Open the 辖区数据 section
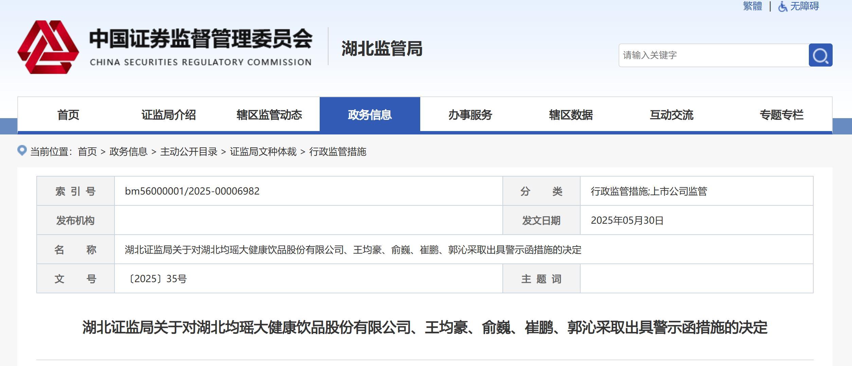 coord(570,115)
